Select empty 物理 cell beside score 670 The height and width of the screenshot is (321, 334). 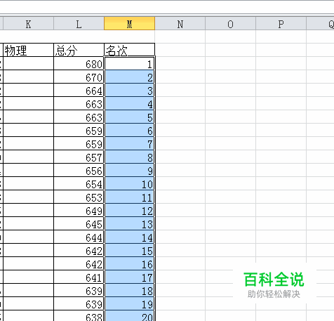click(28, 77)
